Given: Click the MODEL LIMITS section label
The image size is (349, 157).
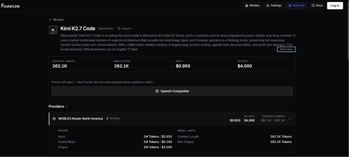Looking at the screenshot, I should tap(186, 131).
